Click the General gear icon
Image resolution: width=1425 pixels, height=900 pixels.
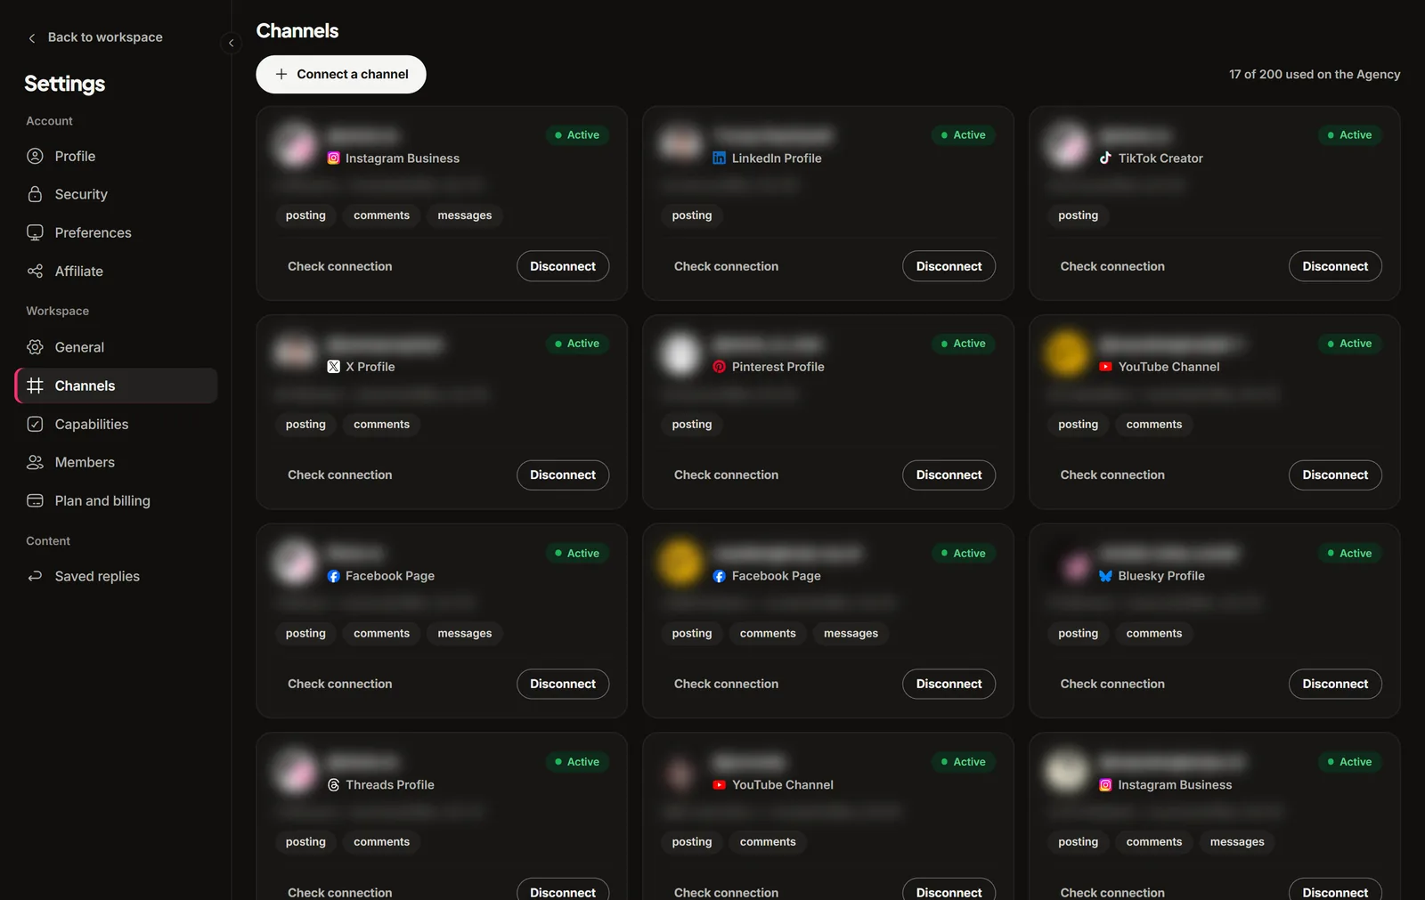[x=35, y=347]
